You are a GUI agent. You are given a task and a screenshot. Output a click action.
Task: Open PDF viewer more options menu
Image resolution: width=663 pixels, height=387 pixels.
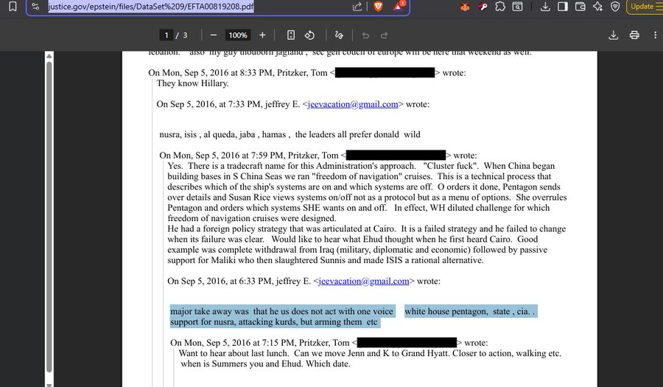653,35
